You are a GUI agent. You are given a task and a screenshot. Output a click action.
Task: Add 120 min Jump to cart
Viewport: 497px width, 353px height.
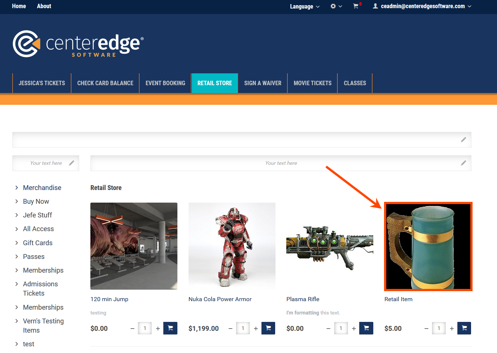coord(170,328)
